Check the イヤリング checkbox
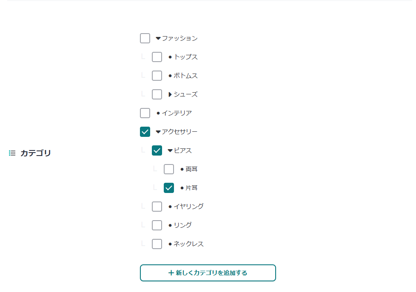The width and height of the screenshot is (416, 292). [157, 207]
